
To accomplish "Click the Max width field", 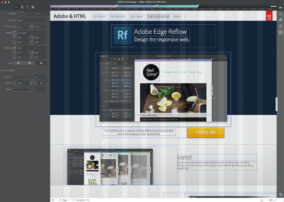I will [x=40, y=26].
